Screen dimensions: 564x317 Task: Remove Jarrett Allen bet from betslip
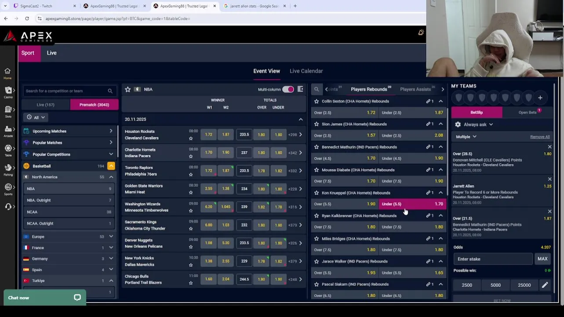pyautogui.click(x=549, y=179)
